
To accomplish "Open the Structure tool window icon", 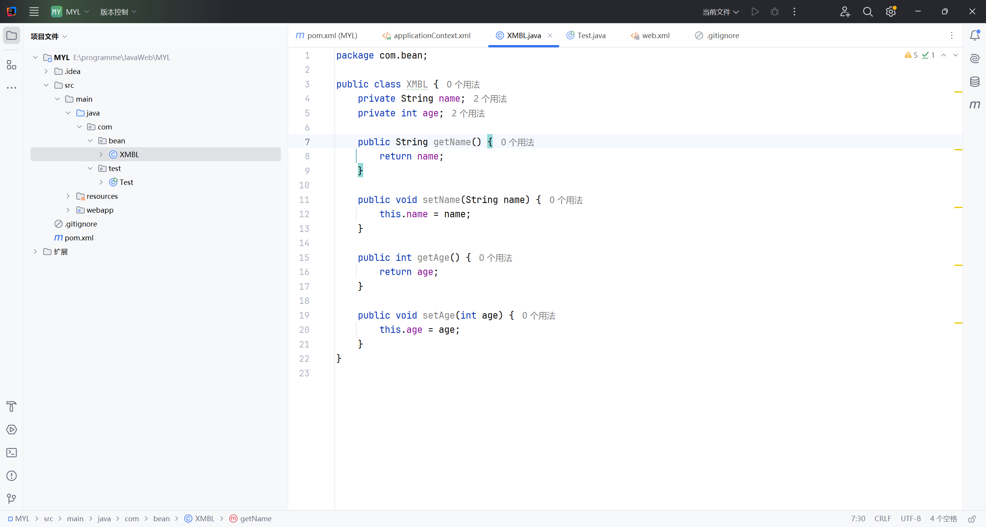I will click(12, 65).
